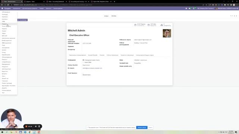Switch to the Робоча інформація tab
The image size is (239, 134).
click(x=112, y=55)
